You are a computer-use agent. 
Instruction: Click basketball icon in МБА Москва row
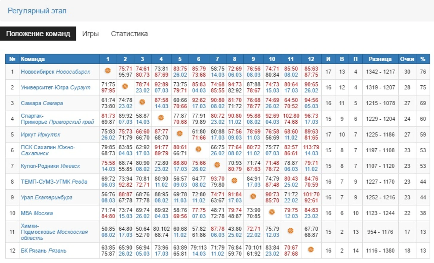272,212
